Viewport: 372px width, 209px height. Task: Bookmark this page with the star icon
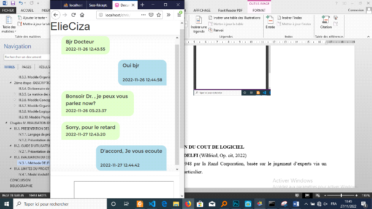pos(159,15)
